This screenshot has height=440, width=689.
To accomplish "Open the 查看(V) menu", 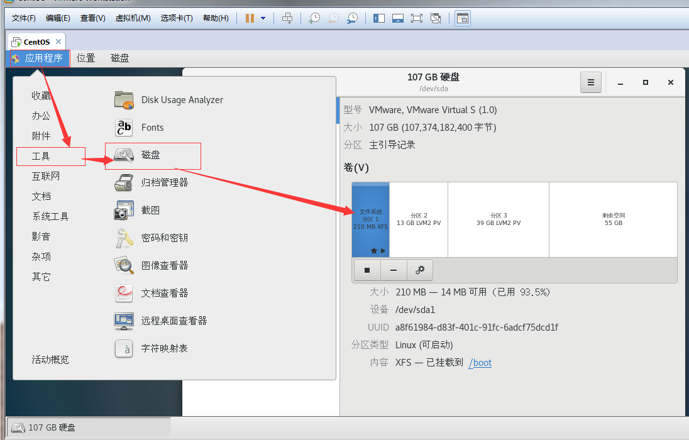I will (x=92, y=18).
